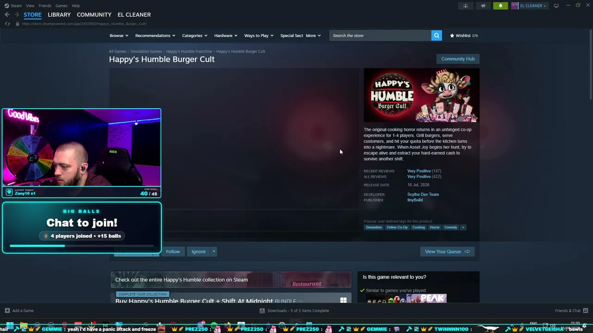Viewport: 593px width, 333px height.
Task: Select the Cooking tag
Action: (x=418, y=228)
